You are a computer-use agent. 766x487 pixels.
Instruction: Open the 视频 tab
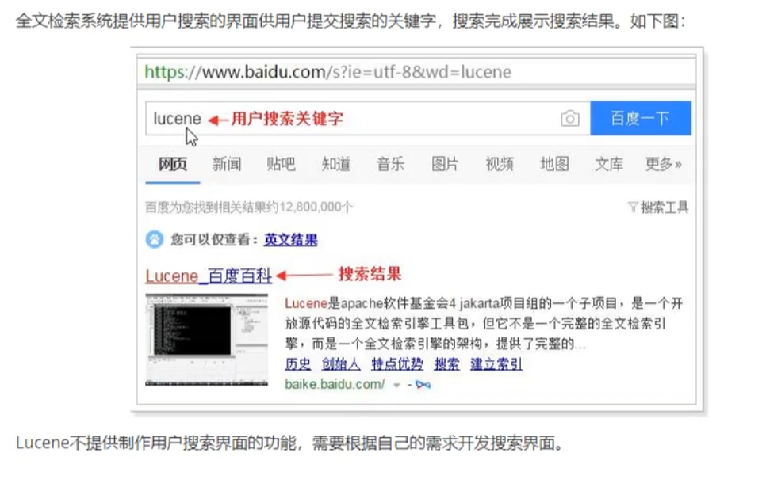[x=500, y=164]
